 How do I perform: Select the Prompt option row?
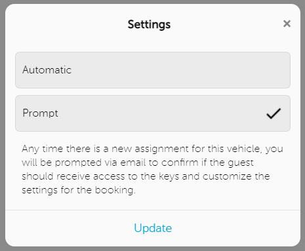[153, 113]
